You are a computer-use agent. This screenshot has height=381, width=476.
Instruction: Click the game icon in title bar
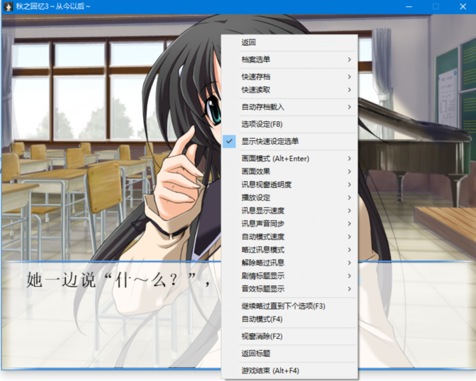point(8,6)
